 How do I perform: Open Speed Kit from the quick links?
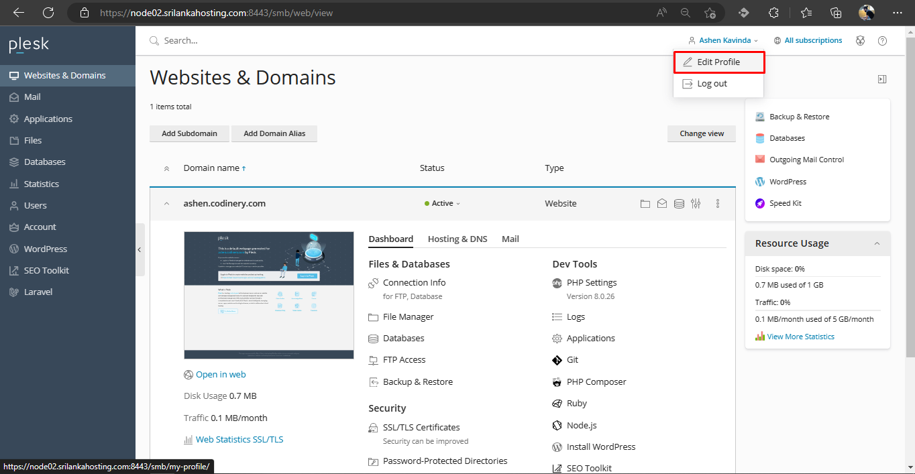pyautogui.click(x=785, y=203)
